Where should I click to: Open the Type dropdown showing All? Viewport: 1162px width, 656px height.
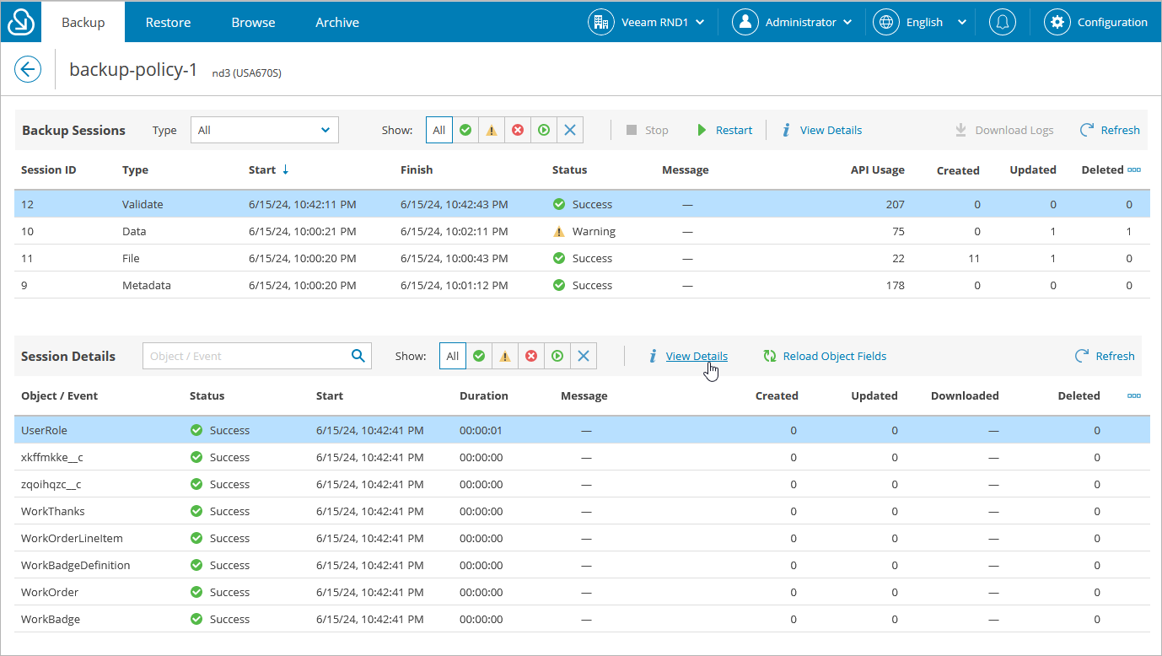tap(264, 130)
